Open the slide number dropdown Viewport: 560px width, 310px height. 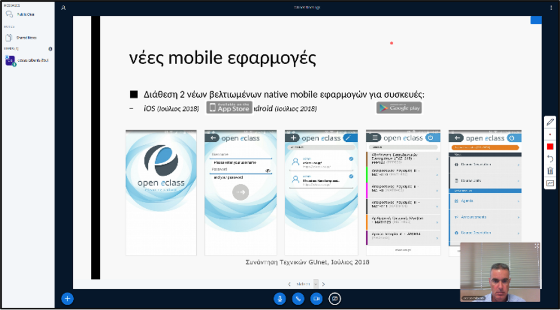click(316, 284)
